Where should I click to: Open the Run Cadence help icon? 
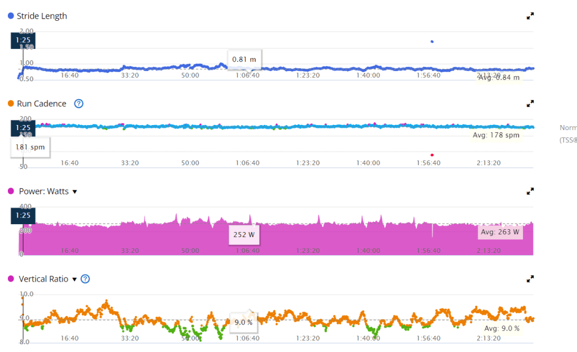point(79,104)
